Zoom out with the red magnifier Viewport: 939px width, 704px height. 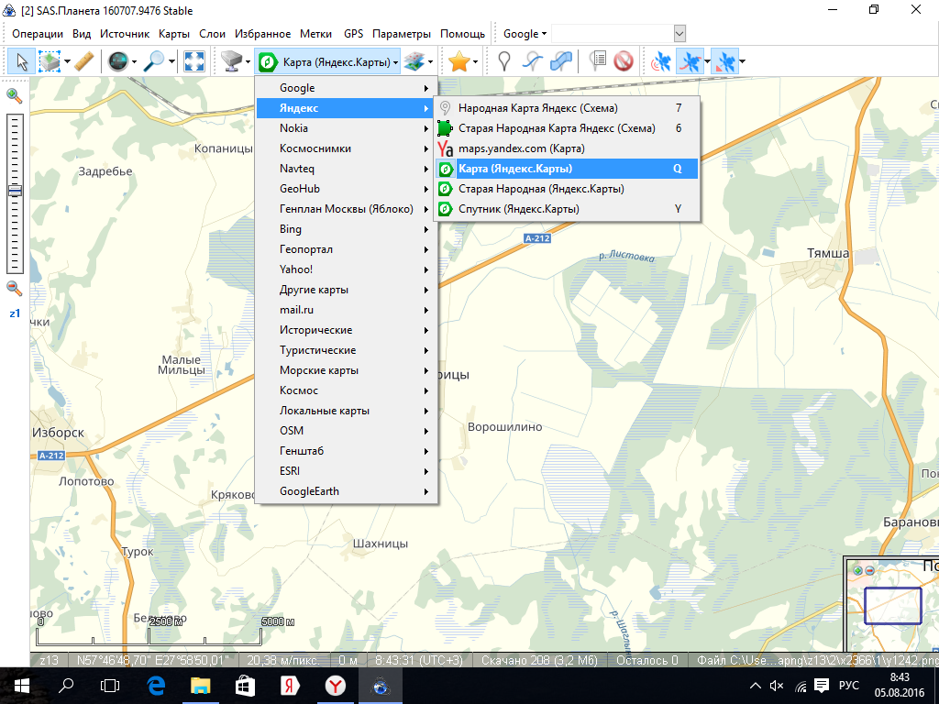tap(14, 288)
